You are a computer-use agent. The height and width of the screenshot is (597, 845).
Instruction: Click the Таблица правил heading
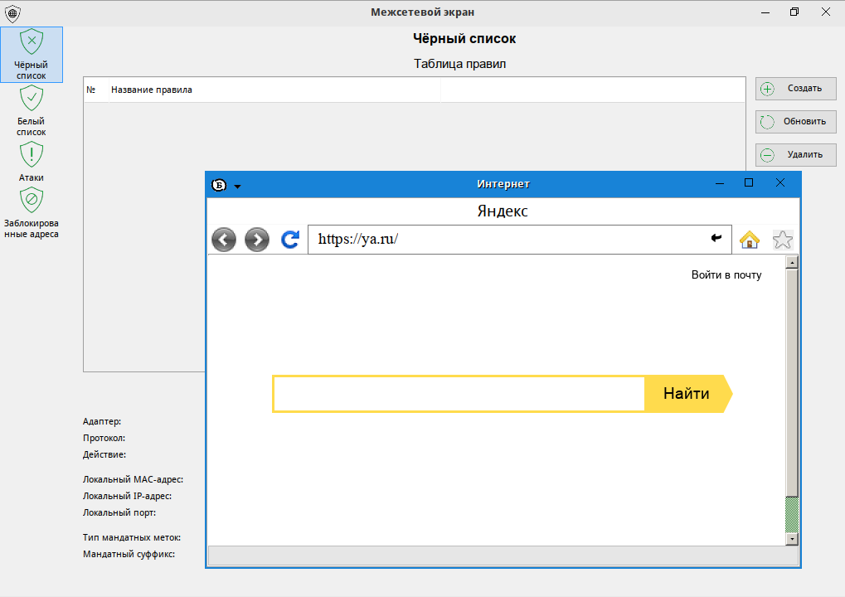pyautogui.click(x=459, y=64)
